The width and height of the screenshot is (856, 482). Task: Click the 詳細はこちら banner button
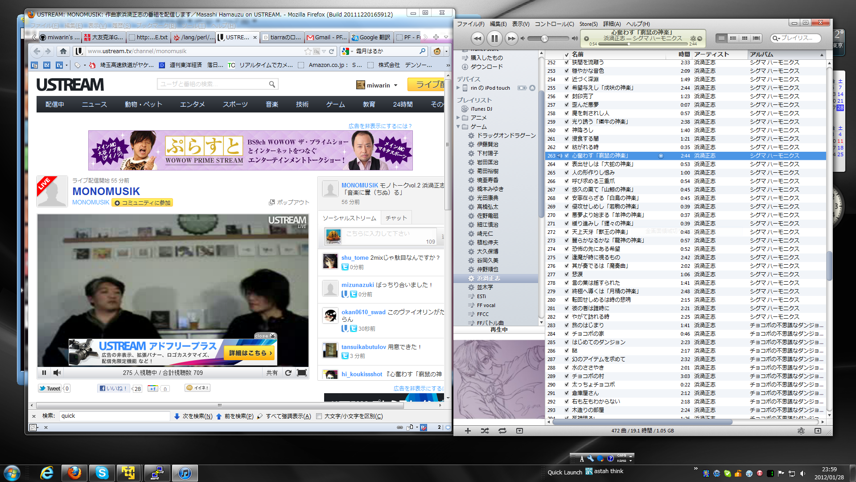pos(250,353)
